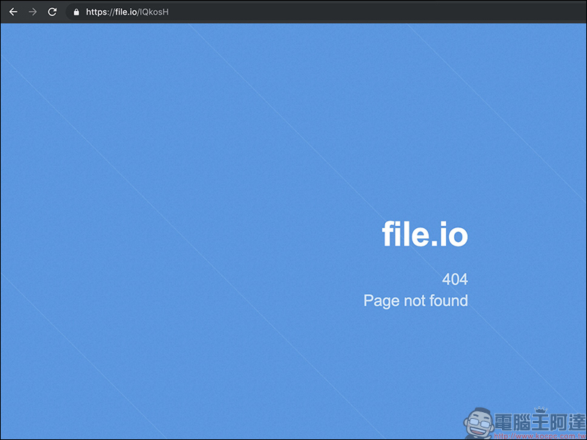
Task: Click the word "Page" in the error message
Action: point(382,301)
